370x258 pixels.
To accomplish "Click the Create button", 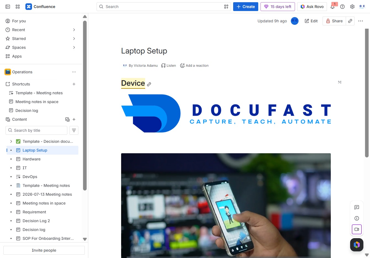I will pyautogui.click(x=246, y=7).
